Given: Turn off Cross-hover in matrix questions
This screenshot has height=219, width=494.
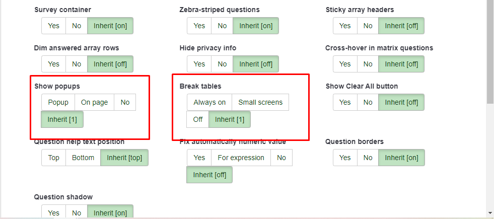Looking at the screenshot, I should click(x=368, y=64).
